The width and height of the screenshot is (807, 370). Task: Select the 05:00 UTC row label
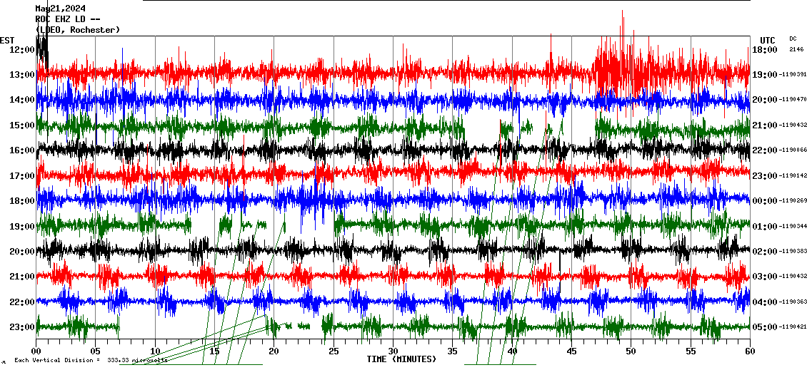764,327
